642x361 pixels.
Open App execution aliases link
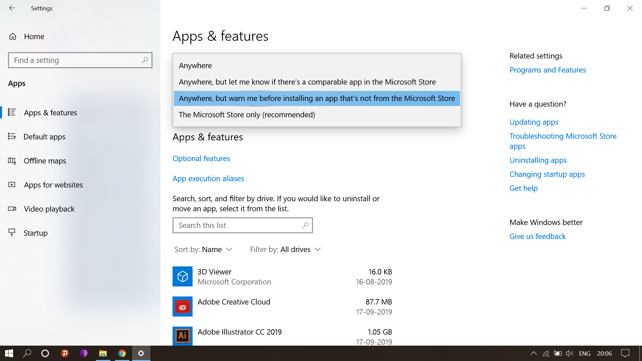click(208, 178)
